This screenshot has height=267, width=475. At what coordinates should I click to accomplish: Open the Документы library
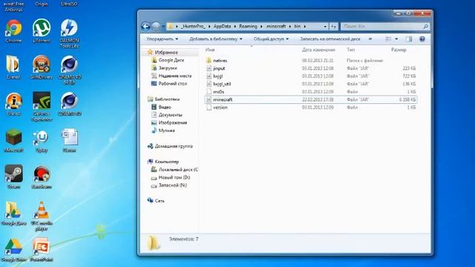(170, 115)
